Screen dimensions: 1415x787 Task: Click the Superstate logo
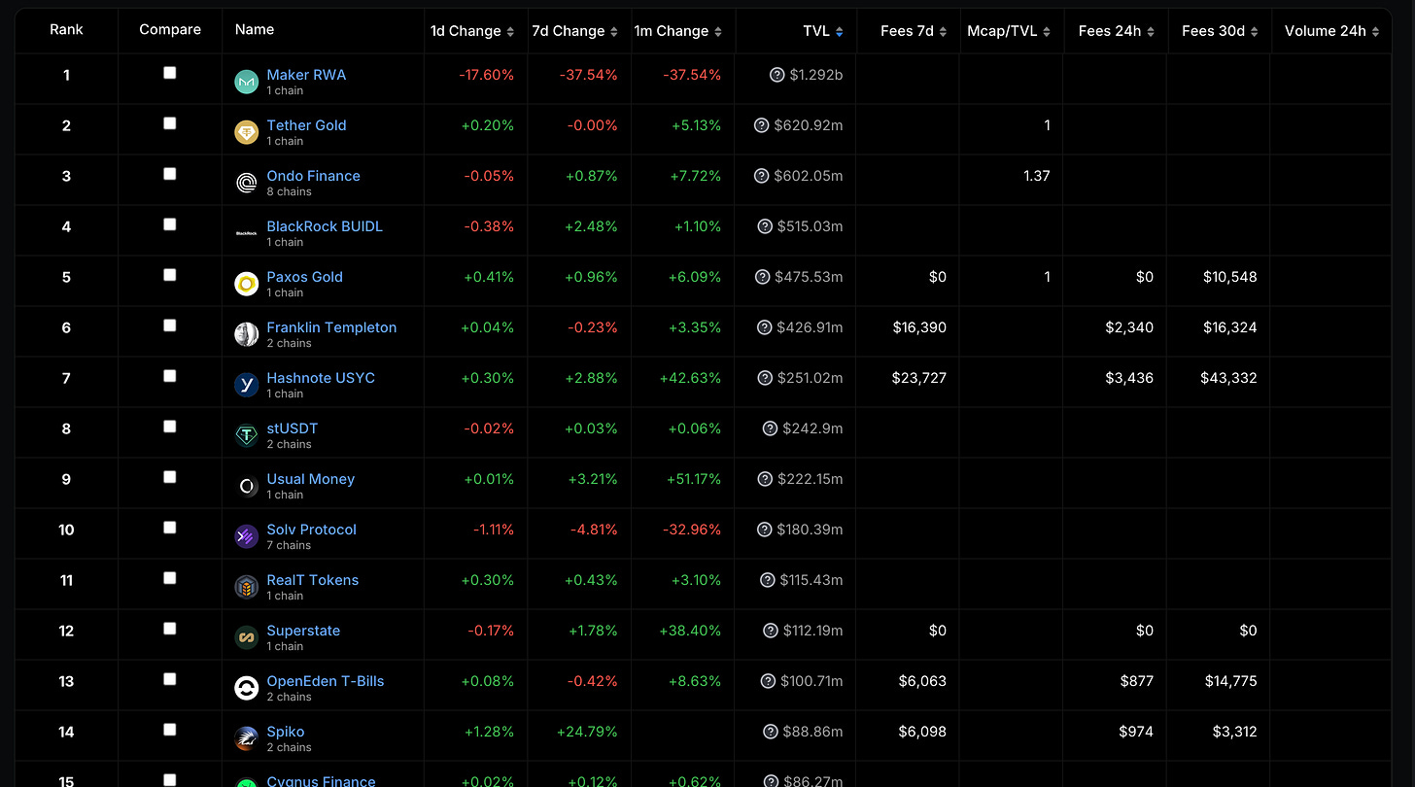point(247,638)
